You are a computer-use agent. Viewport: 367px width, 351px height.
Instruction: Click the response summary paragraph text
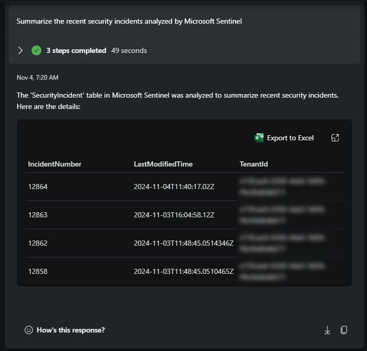point(177,101)
